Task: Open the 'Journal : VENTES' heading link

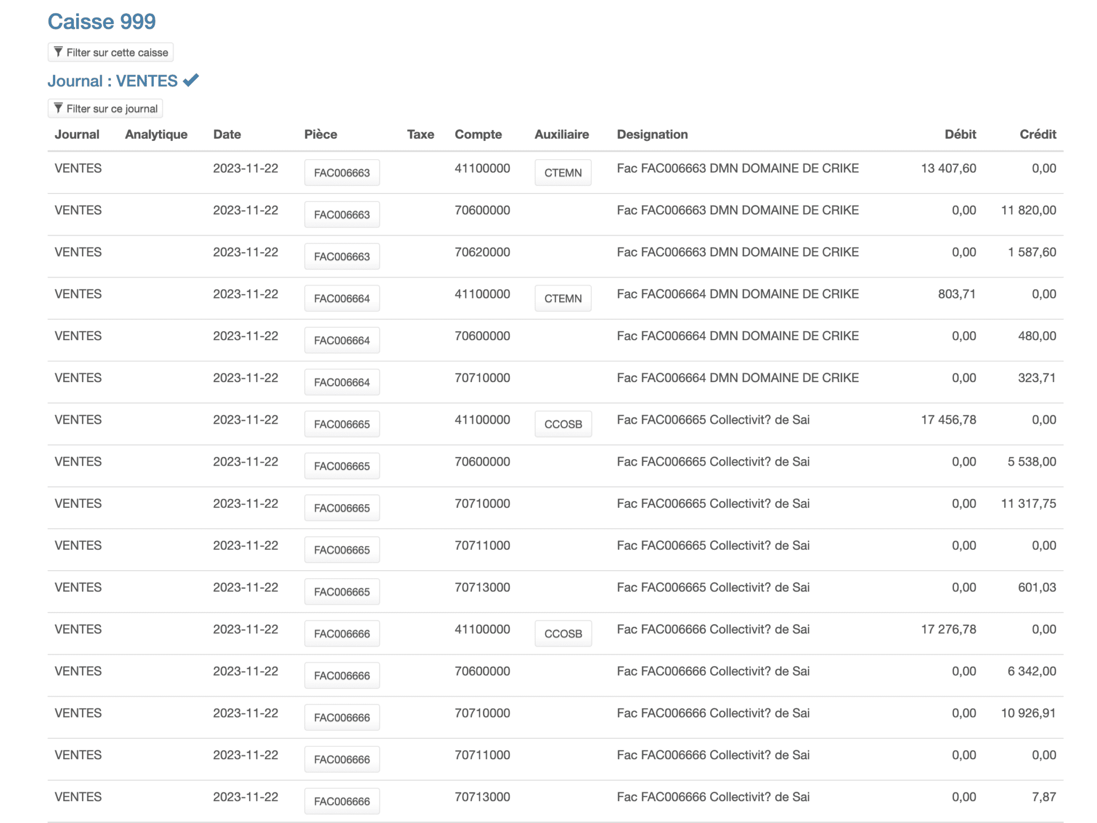Action: click(x=112, y=81)
